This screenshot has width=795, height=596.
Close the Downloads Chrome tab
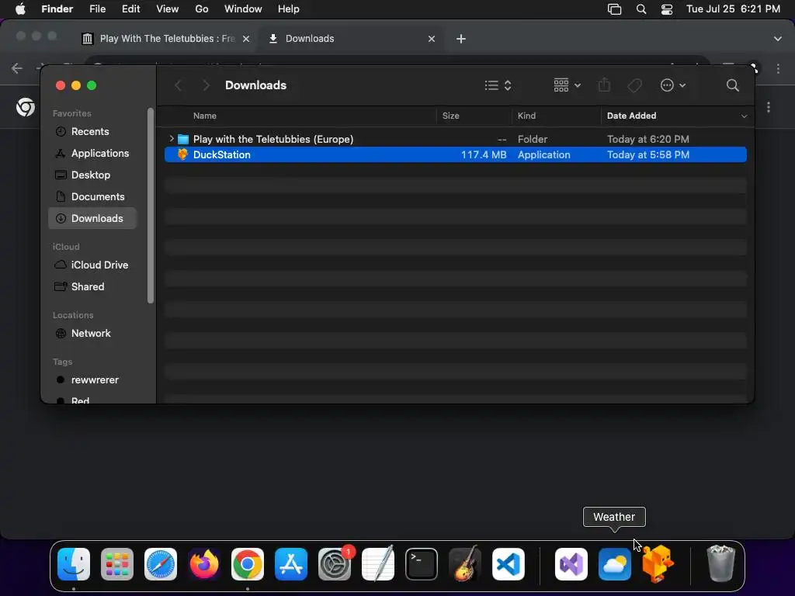pos(432,39)
